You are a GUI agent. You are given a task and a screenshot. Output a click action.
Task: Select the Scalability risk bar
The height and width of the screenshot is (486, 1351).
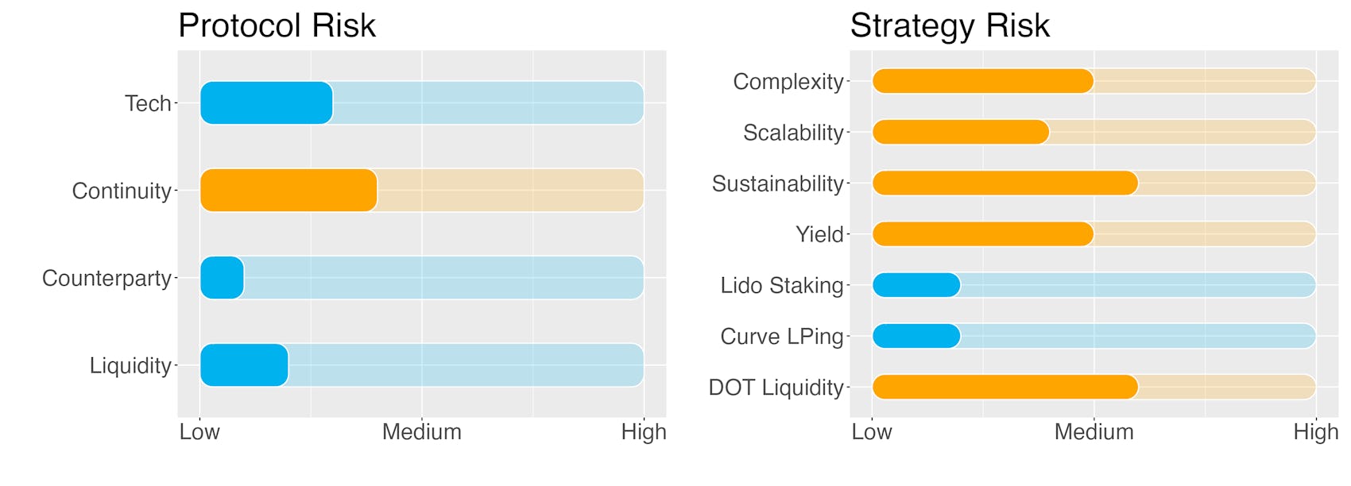click(x=961, y=132)
